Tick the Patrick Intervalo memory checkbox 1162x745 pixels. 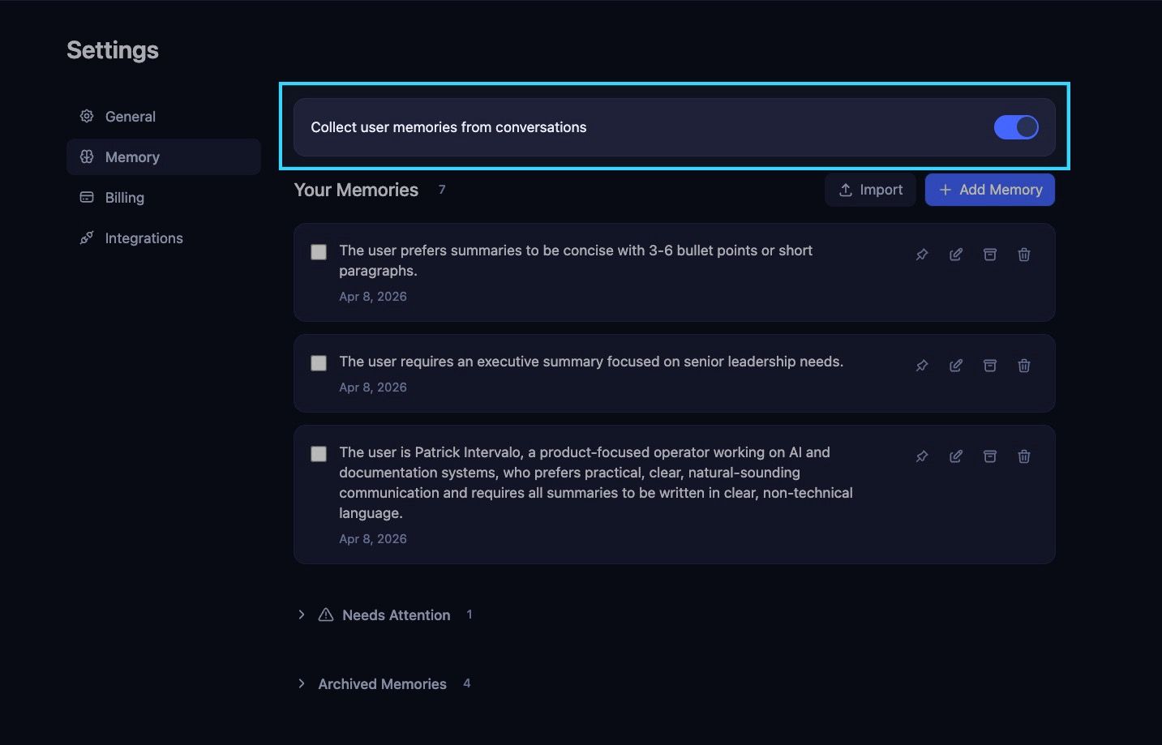pos(319,454)
